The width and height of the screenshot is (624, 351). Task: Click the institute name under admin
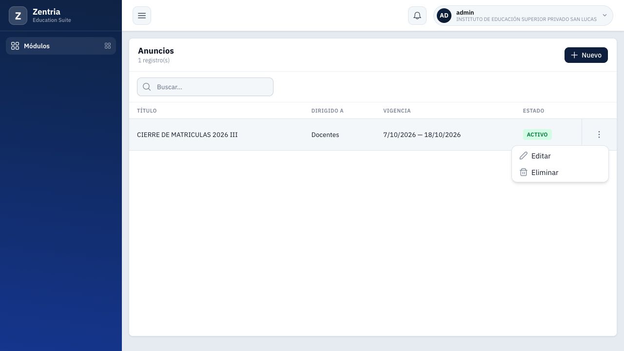(x=526, y=19)
